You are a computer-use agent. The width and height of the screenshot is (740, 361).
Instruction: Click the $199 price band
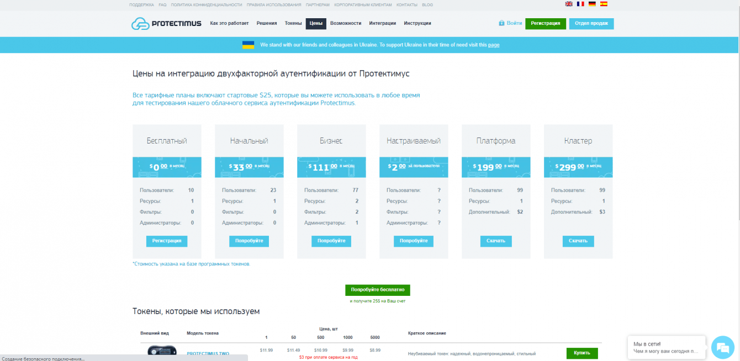496,167
